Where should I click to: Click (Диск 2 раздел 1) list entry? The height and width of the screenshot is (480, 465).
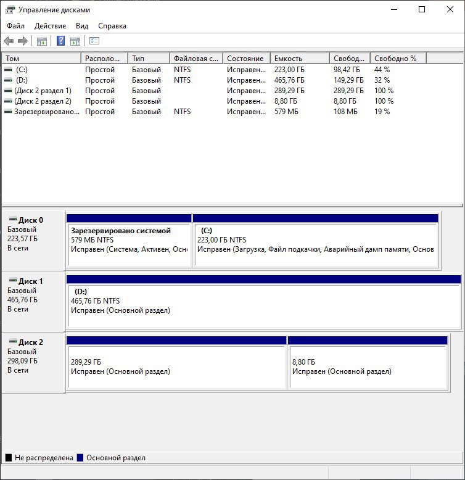(43, 91)
